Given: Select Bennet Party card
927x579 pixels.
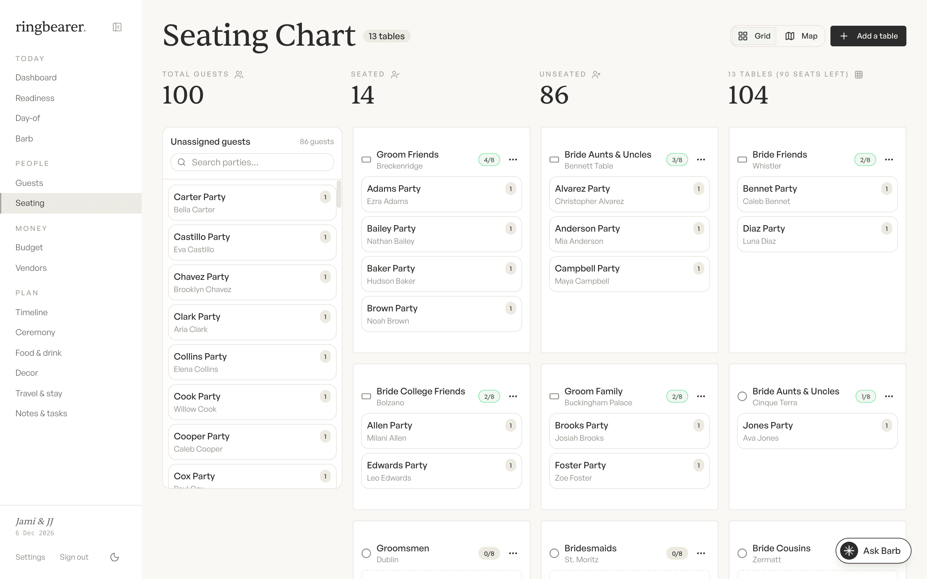Looking at the screenshot, I should [817, 194].
